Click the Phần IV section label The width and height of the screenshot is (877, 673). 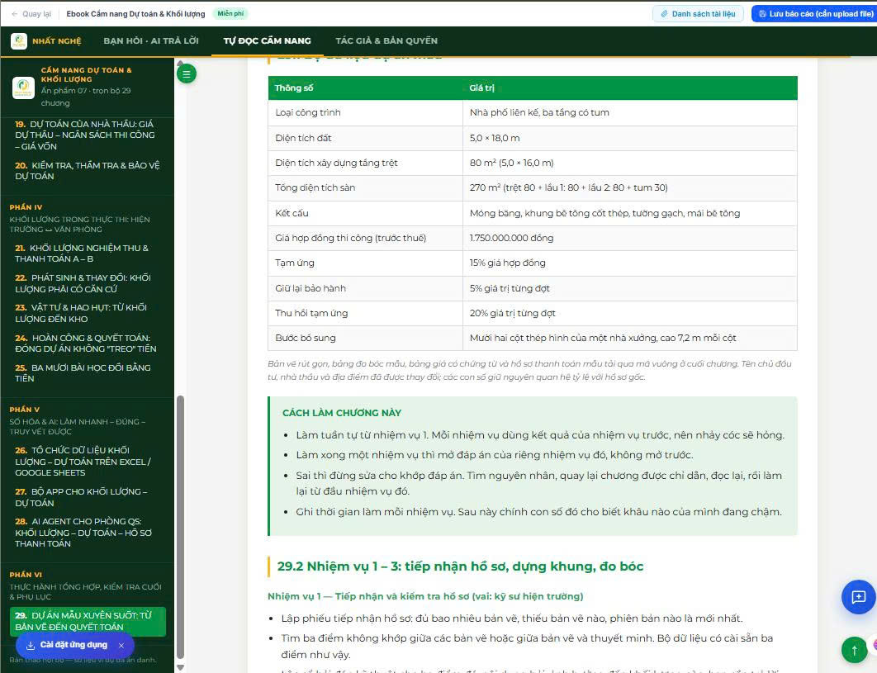pyautogui.click(x=26, y=207)
